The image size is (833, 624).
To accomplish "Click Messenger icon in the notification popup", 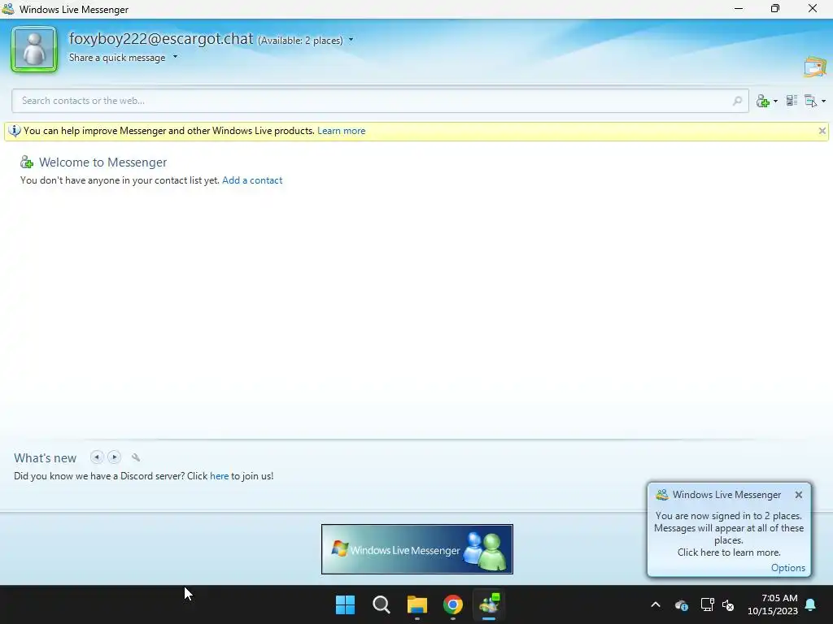I will [x=662, y=495].
